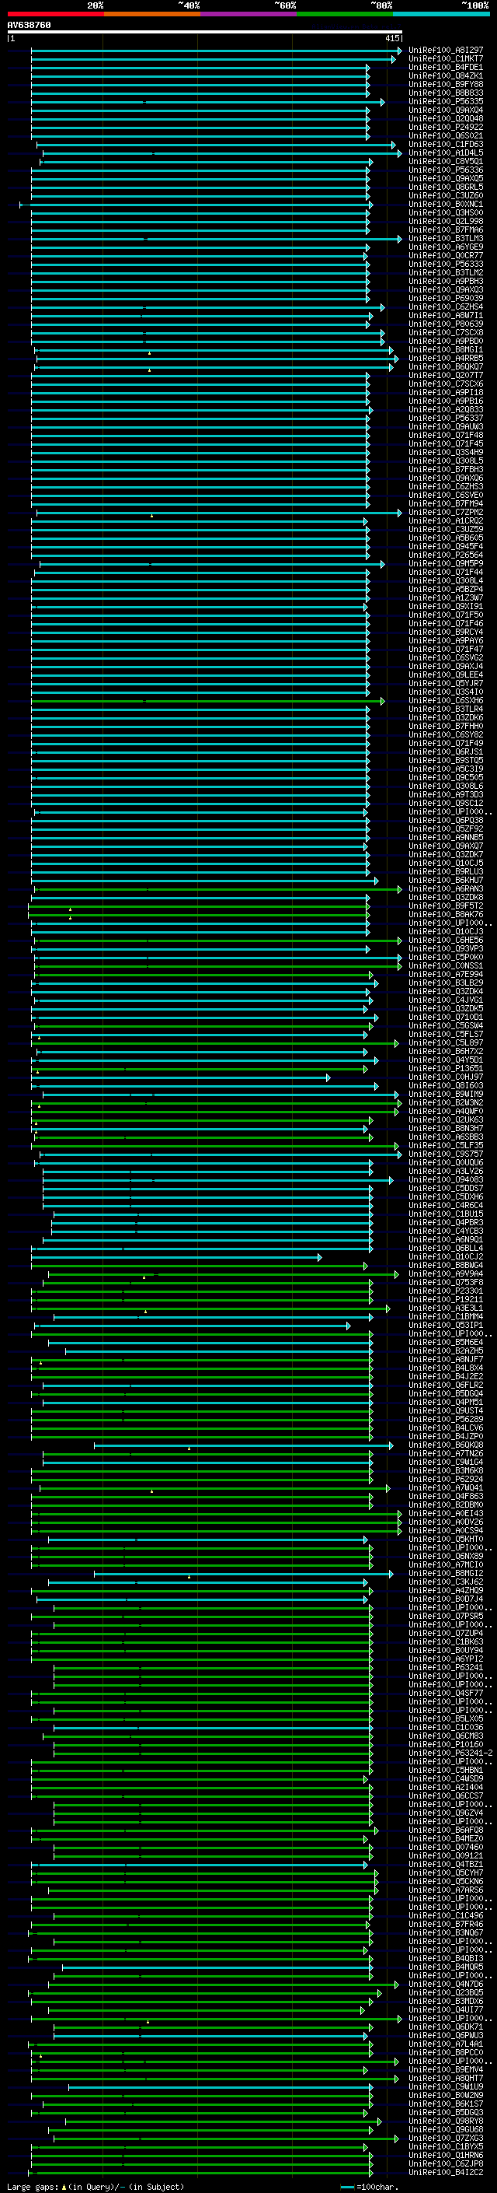The height and width of the screenshot is (2193, 497).
Task: Select hit label UniRef100_C1C496
Action: 445,1915
